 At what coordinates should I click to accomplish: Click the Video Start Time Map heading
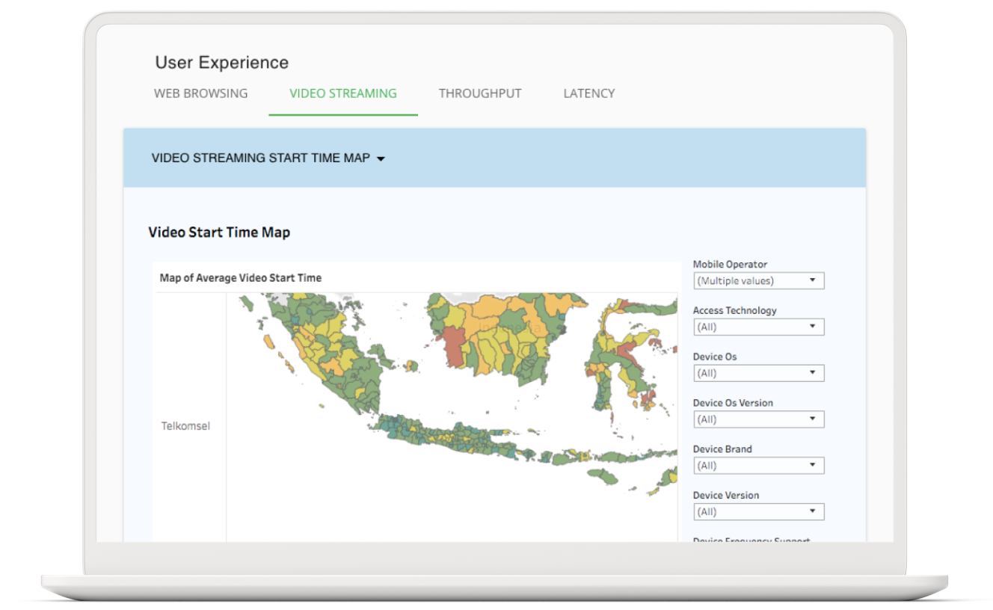[219, 232]
